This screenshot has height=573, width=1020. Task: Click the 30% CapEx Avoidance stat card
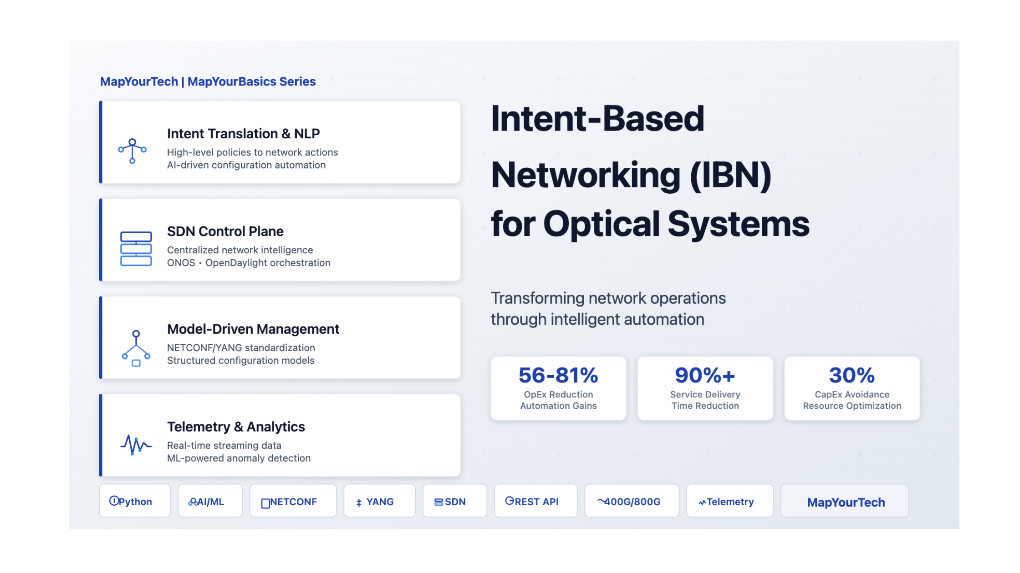pos(852,388)
